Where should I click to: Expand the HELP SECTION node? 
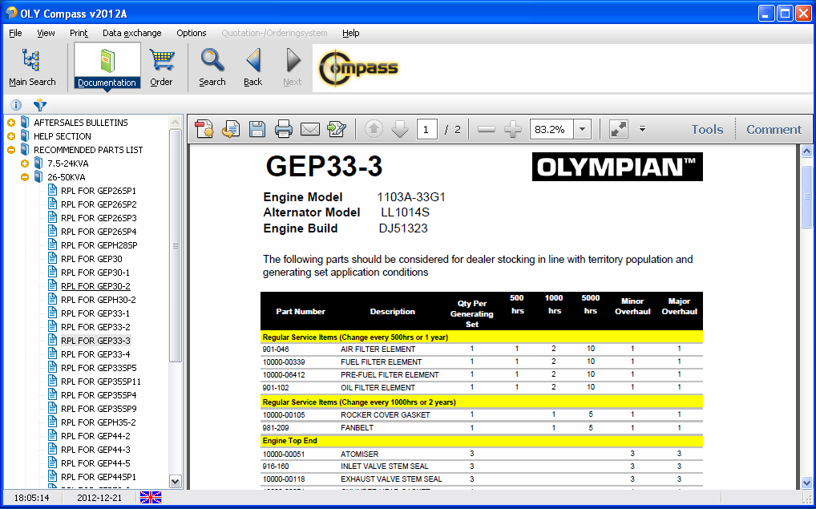[x=11, y=135]
